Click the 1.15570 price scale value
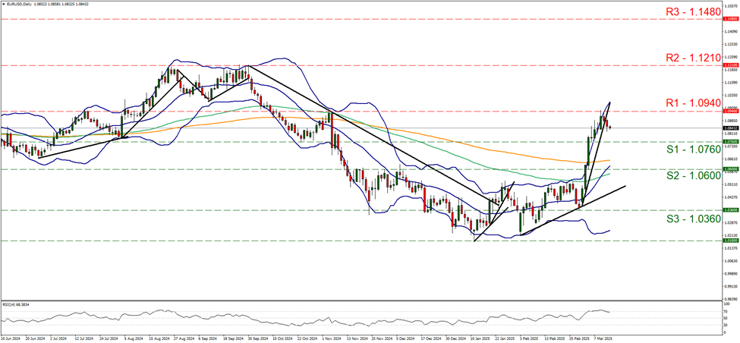The height and width of the screenshot is (343, 740). 731,7
